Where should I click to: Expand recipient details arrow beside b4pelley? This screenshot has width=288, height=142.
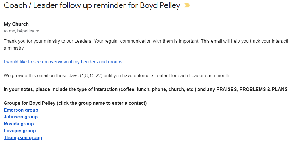point(38,31)
